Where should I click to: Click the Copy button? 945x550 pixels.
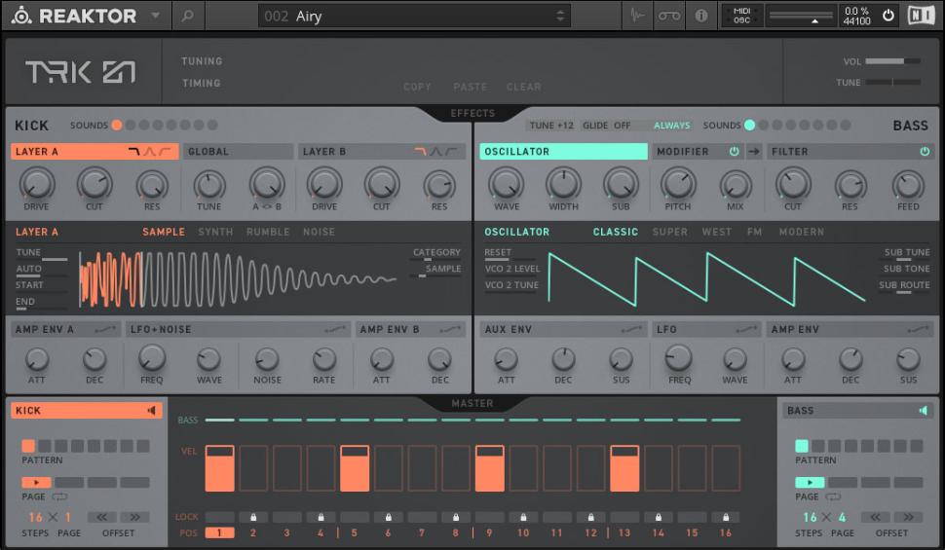point(417,87)
